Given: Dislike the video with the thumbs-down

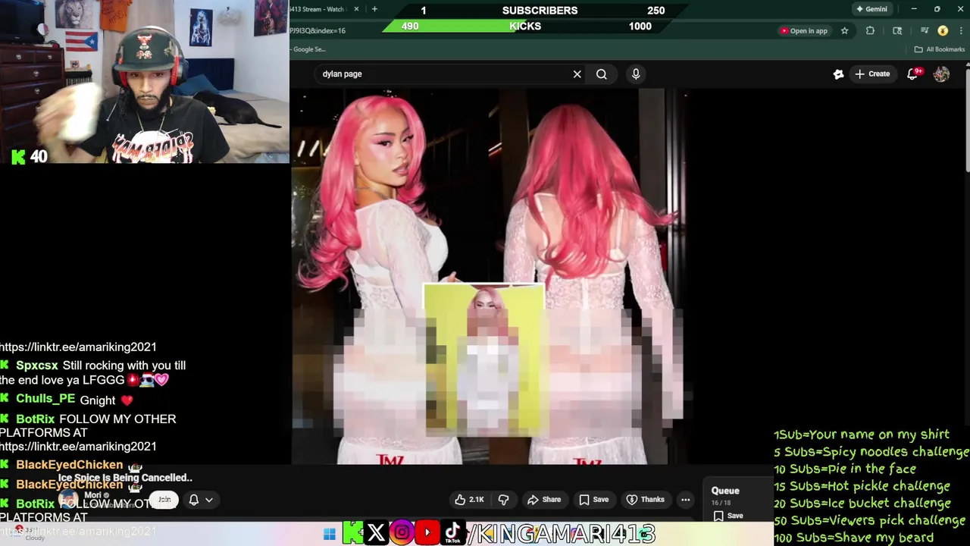Looking at the screenshot, I should pos(503,500).
